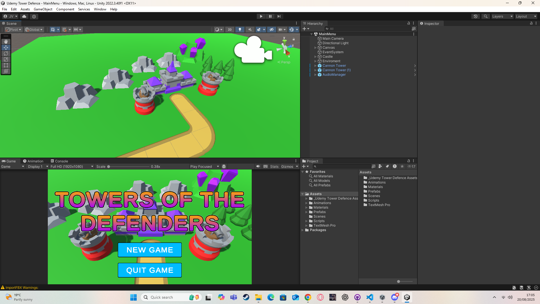Image resolution: width=540 pixels, height=304 pixels.
Task: Select Cannon Tower (1) in Hierarchy
Action: pos(337,70)
